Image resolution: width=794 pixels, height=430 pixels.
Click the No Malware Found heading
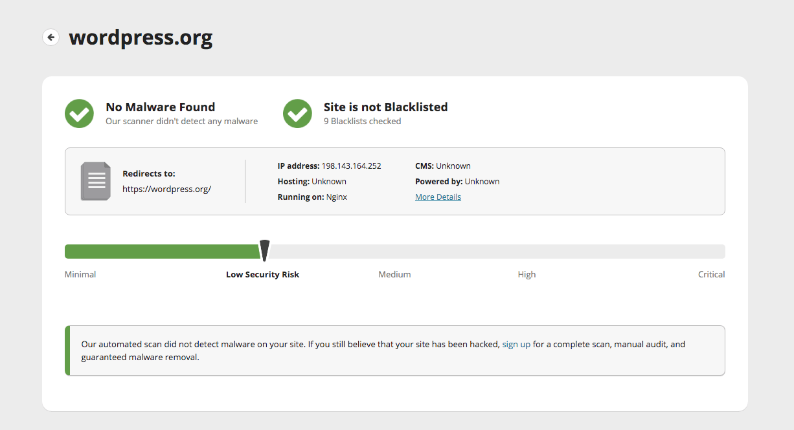click(x=160, y=107)
